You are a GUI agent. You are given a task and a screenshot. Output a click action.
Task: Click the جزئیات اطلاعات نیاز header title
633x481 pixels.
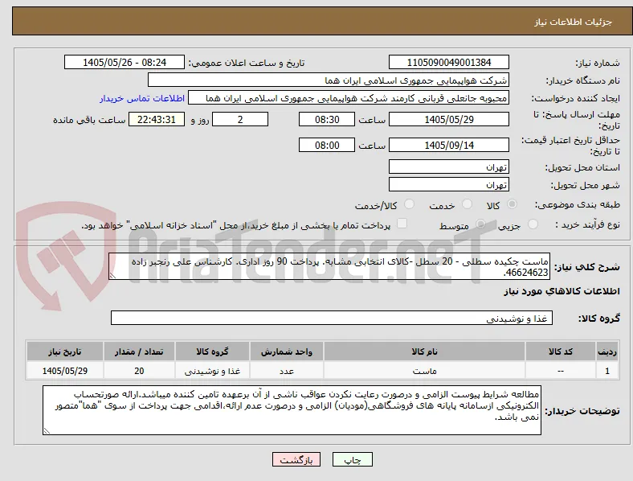pyautogui.click(x=573, y=22)
